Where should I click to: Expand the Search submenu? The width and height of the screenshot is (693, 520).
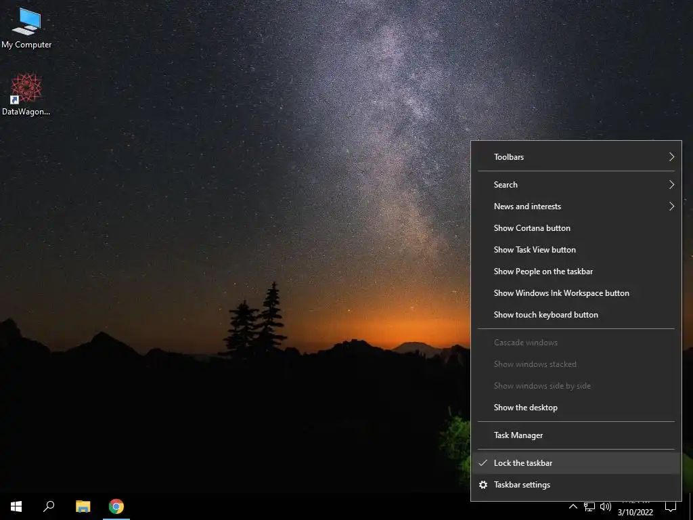pos(577,185)
